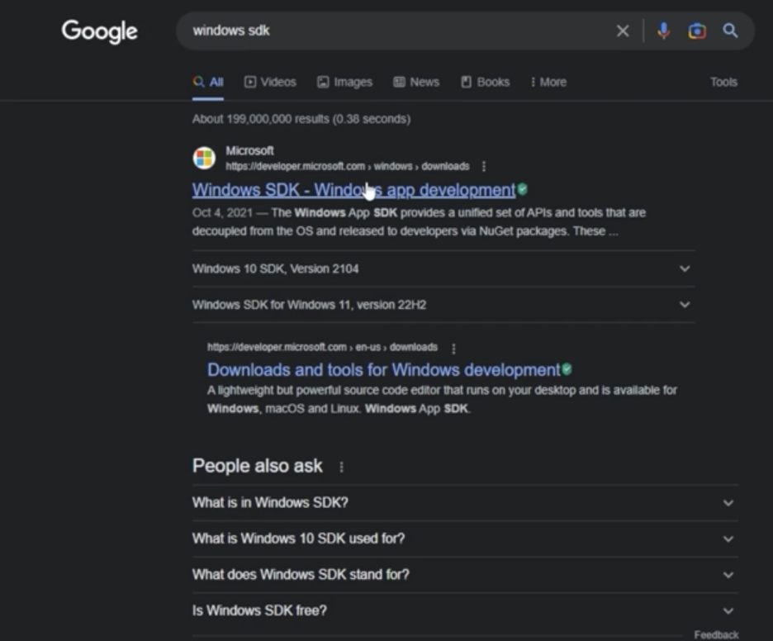Click the People also ask heading

(x=258, y=466)
